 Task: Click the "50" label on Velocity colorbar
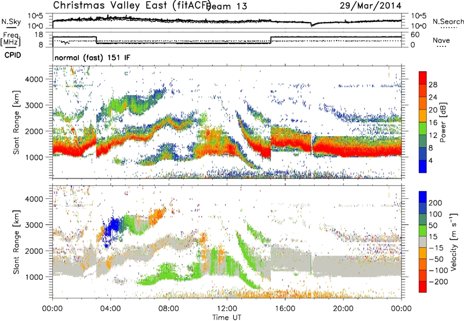433,225
